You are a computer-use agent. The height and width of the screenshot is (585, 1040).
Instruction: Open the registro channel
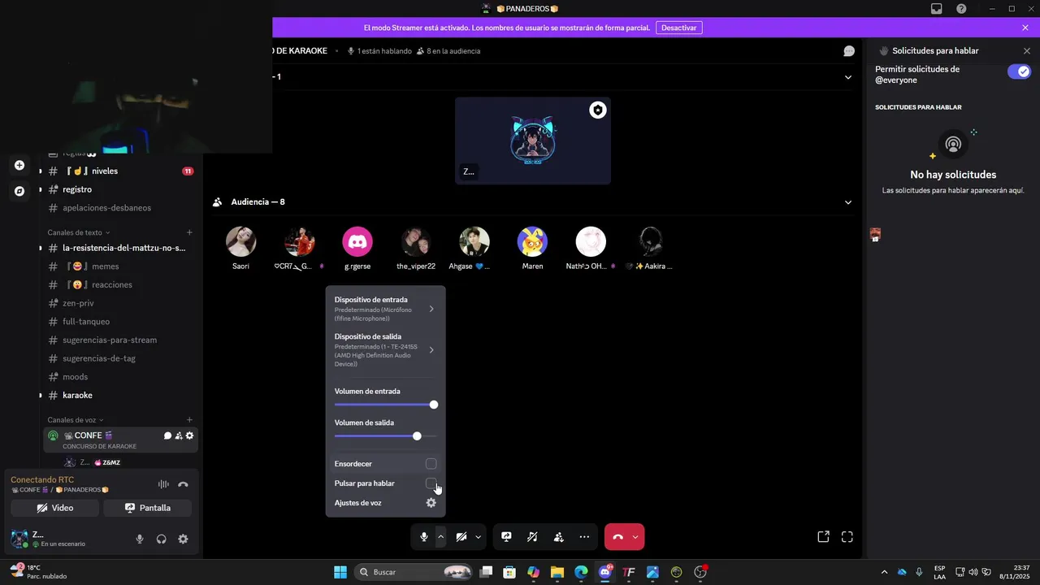(120, 189)
